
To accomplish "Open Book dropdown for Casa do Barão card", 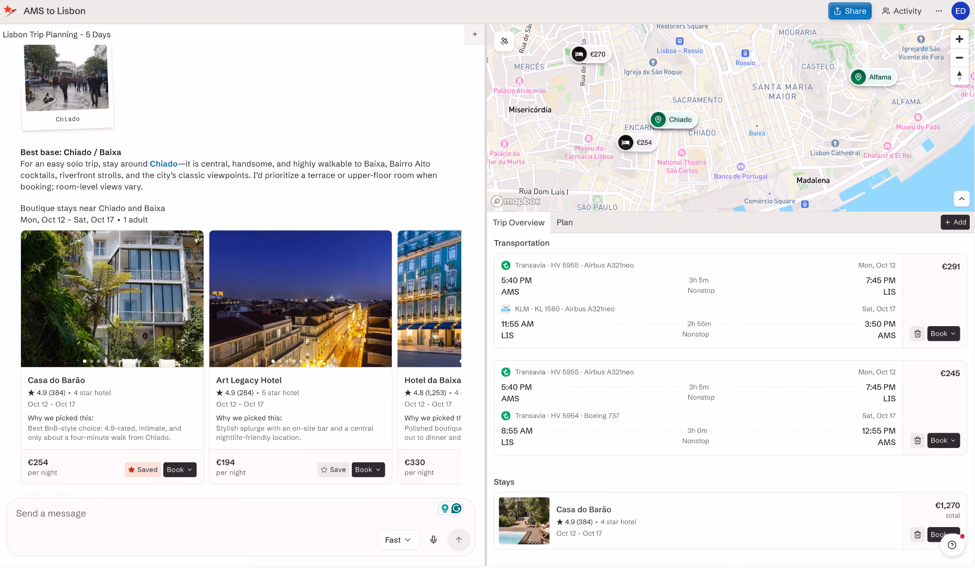I will tap(179, 470).
